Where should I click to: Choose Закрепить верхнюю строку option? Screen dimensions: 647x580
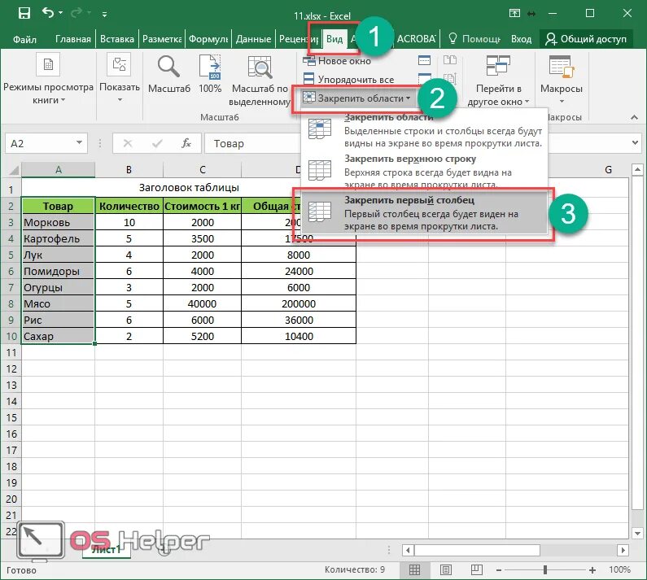click(424, 171)
